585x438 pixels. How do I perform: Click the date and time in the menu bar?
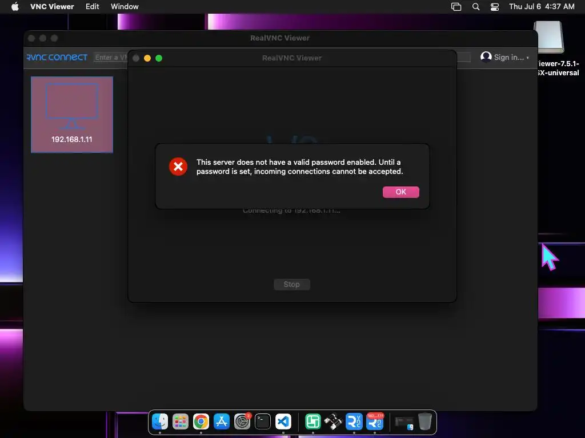pos(542,6)
